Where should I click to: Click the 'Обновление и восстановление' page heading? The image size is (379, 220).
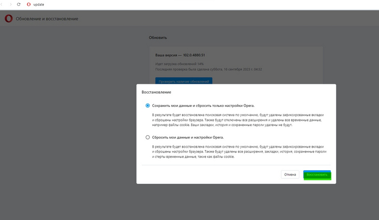point(47,19)
